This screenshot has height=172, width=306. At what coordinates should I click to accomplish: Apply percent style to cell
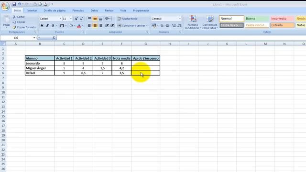[162, 25]
